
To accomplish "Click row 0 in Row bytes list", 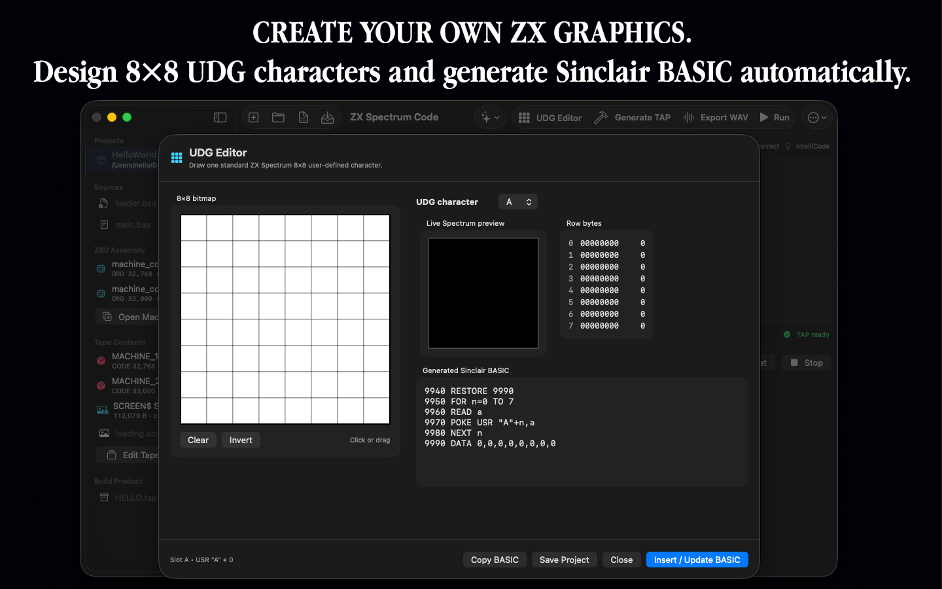I will pyautogui.click(x=607, y=243).
